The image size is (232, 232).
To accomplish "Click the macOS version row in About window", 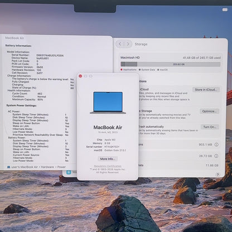I will coord(110,150).
